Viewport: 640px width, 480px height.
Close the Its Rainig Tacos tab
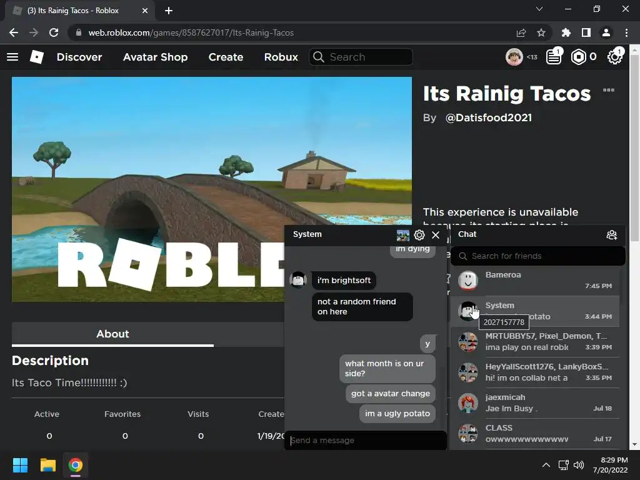click(145, 11)
